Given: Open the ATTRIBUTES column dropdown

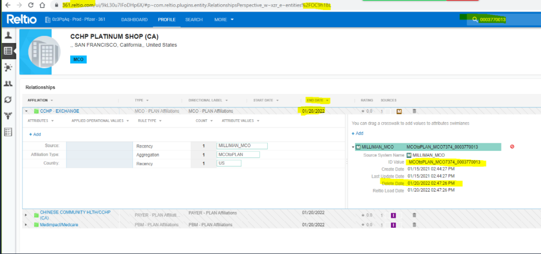Looking at the screenshot, I should pos(53,121).
